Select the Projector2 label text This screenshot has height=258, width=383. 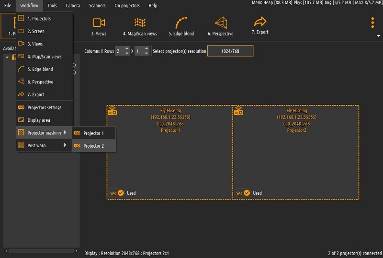(296, 130)
